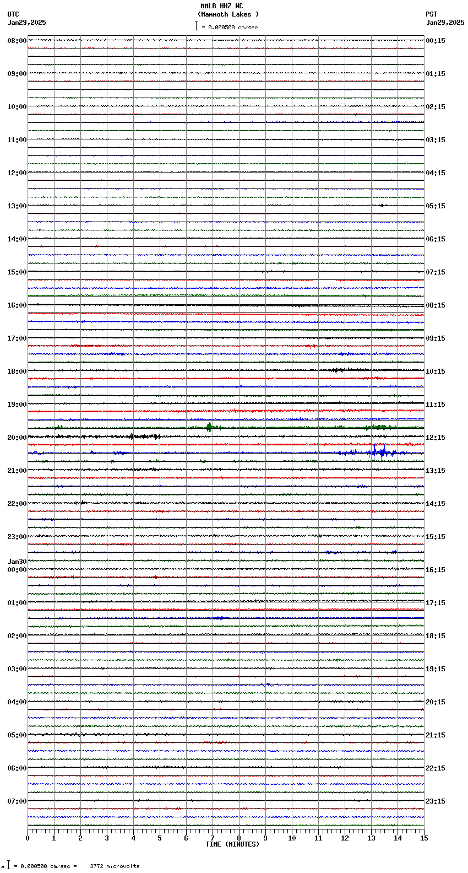This screenshot has width=468, height=873.
Task: Click the UTC time label '12:00'
Action: click(x=17, y=173)
